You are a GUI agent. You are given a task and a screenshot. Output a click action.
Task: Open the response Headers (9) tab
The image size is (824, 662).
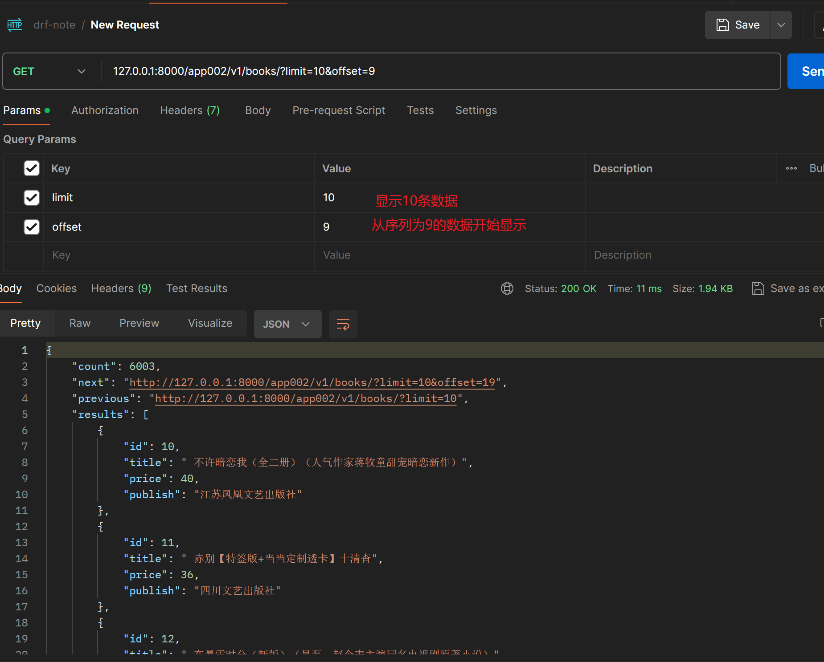(x=121, y=288)
